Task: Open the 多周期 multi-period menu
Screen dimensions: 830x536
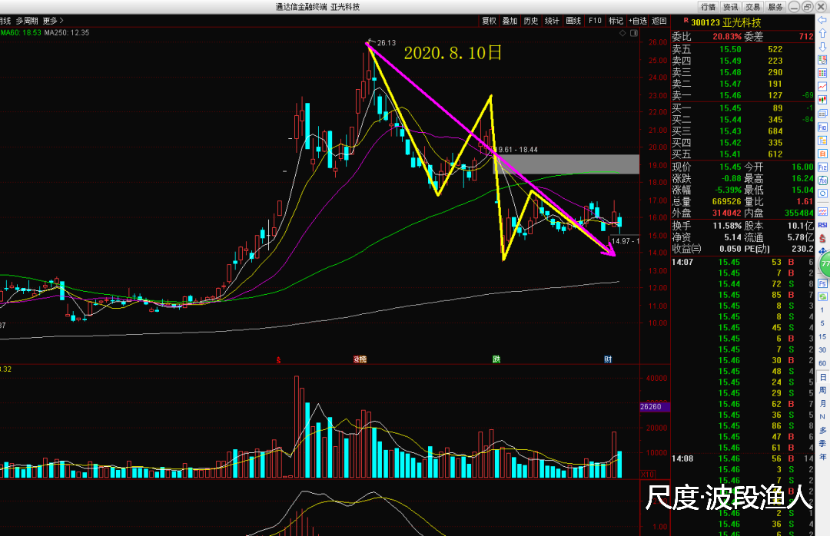Action: (x=27, y=21)
